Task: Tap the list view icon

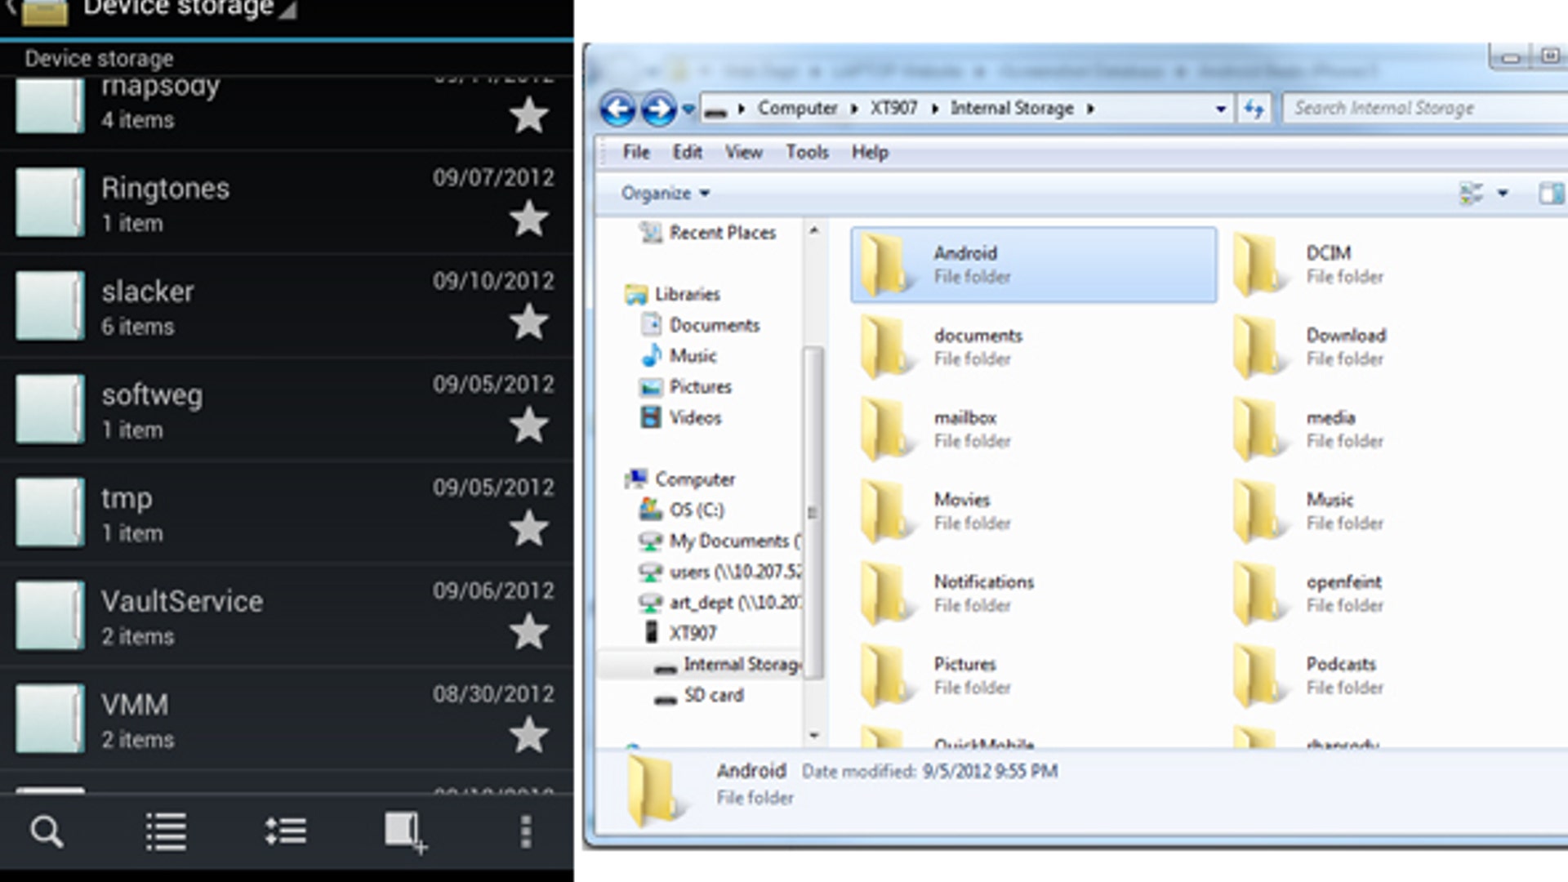Action: (166, 832)
